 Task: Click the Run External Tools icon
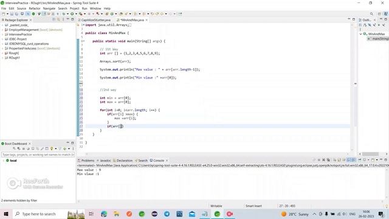tap(81, 14)
